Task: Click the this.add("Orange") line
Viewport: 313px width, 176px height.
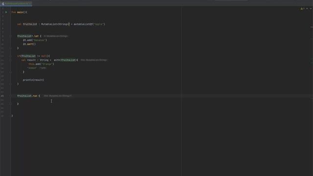Action: (x=41, y=64)
